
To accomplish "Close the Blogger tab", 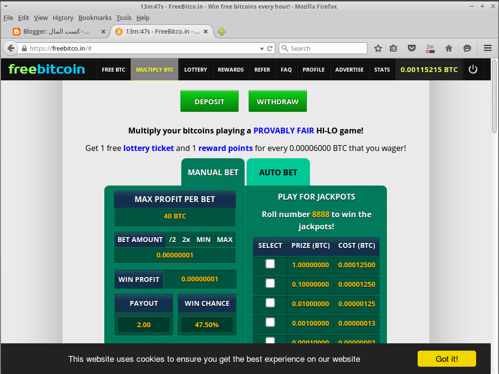I will (103, 32).
